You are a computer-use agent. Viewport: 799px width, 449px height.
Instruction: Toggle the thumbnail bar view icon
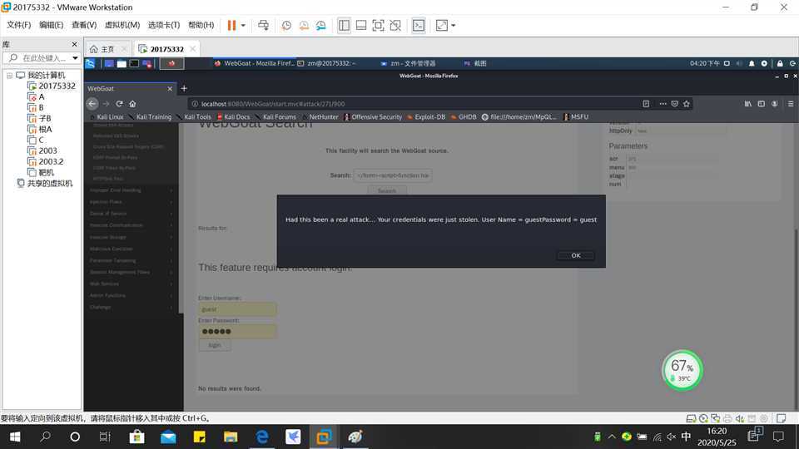(361, 25)
